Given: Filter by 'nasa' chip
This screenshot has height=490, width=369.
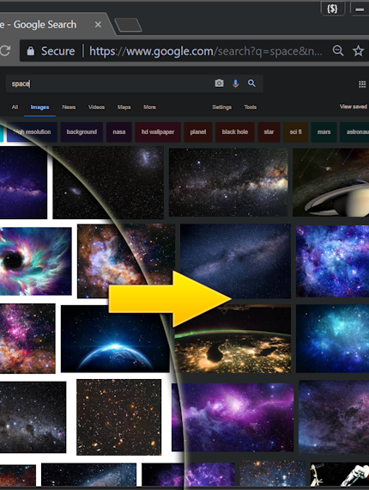Looking at the screenshot, I should pos(118,132).
